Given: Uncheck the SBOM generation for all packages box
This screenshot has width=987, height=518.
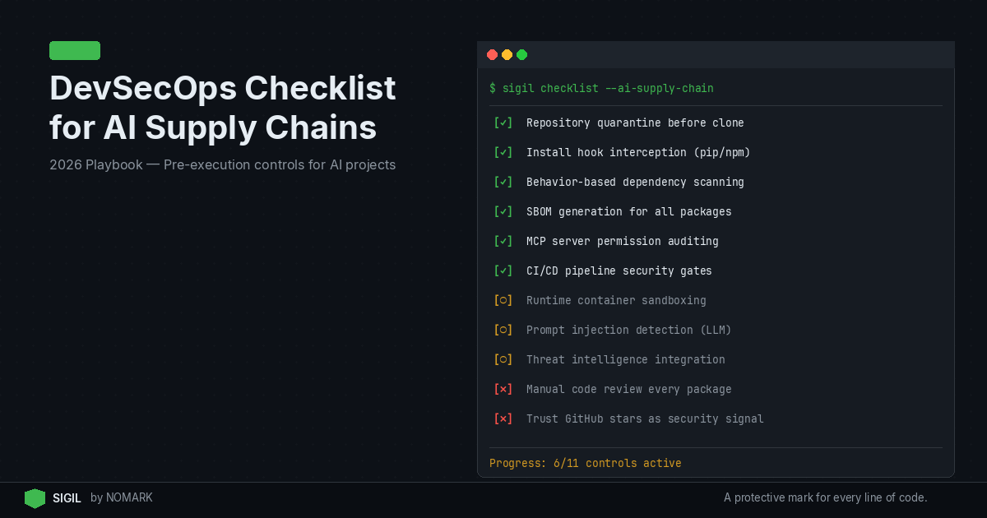Looking at the screenshot, I should click(503, 211).
